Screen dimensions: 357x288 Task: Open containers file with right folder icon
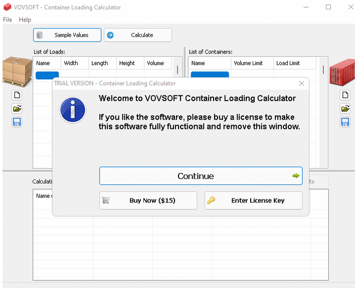[x=345, y=108]
